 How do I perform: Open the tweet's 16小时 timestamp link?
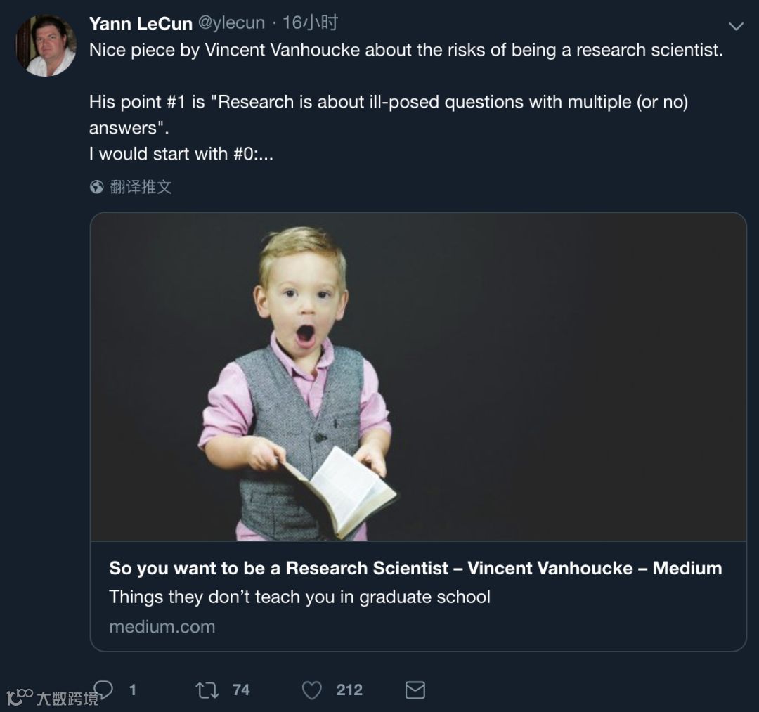[310, 23]
